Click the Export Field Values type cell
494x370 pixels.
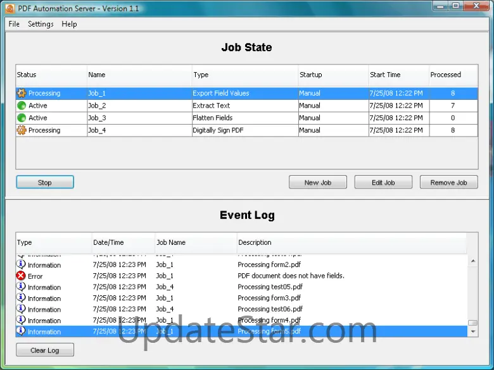coord(245,93)
